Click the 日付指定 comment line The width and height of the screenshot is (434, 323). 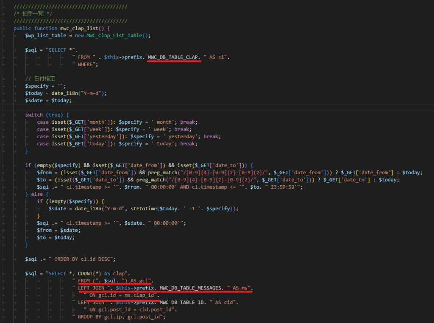40,78
